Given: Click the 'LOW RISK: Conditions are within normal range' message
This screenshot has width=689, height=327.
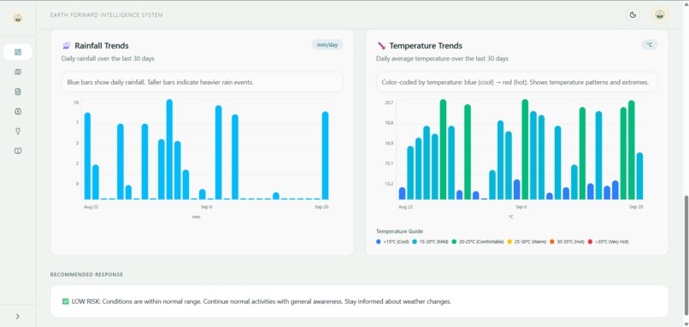Looking at the screenshot, I should coord(261,301).
